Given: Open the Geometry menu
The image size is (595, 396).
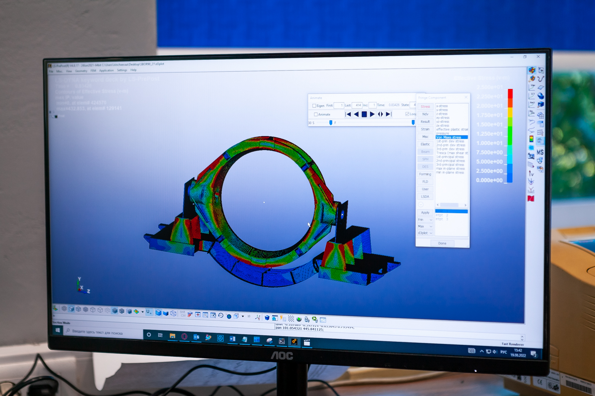Looking at the screenshot, I should (81, 71).
